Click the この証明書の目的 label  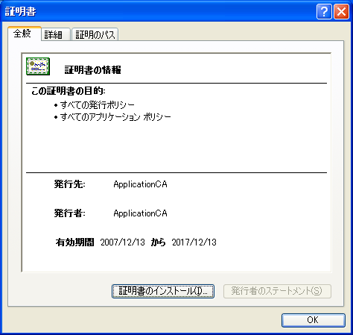pyautogui.click(x=69, y=91)
